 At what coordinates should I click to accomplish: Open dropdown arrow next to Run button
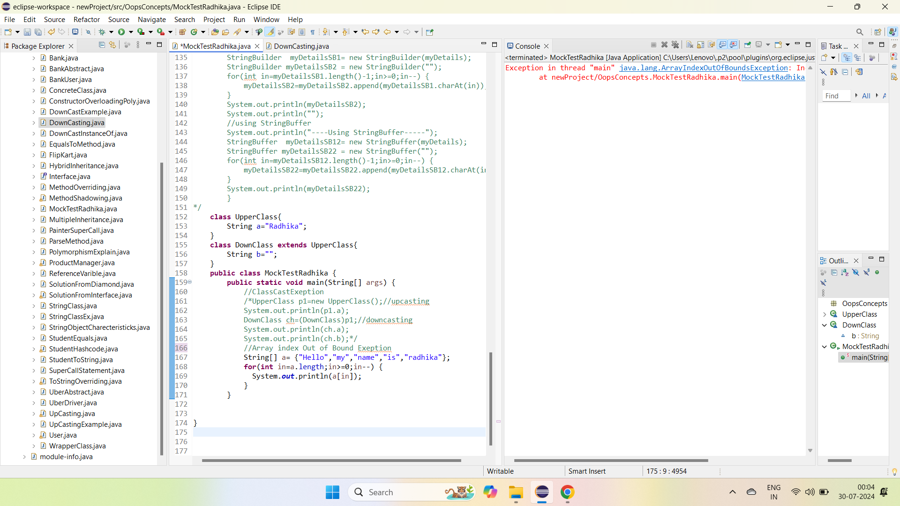pos(131,32)
